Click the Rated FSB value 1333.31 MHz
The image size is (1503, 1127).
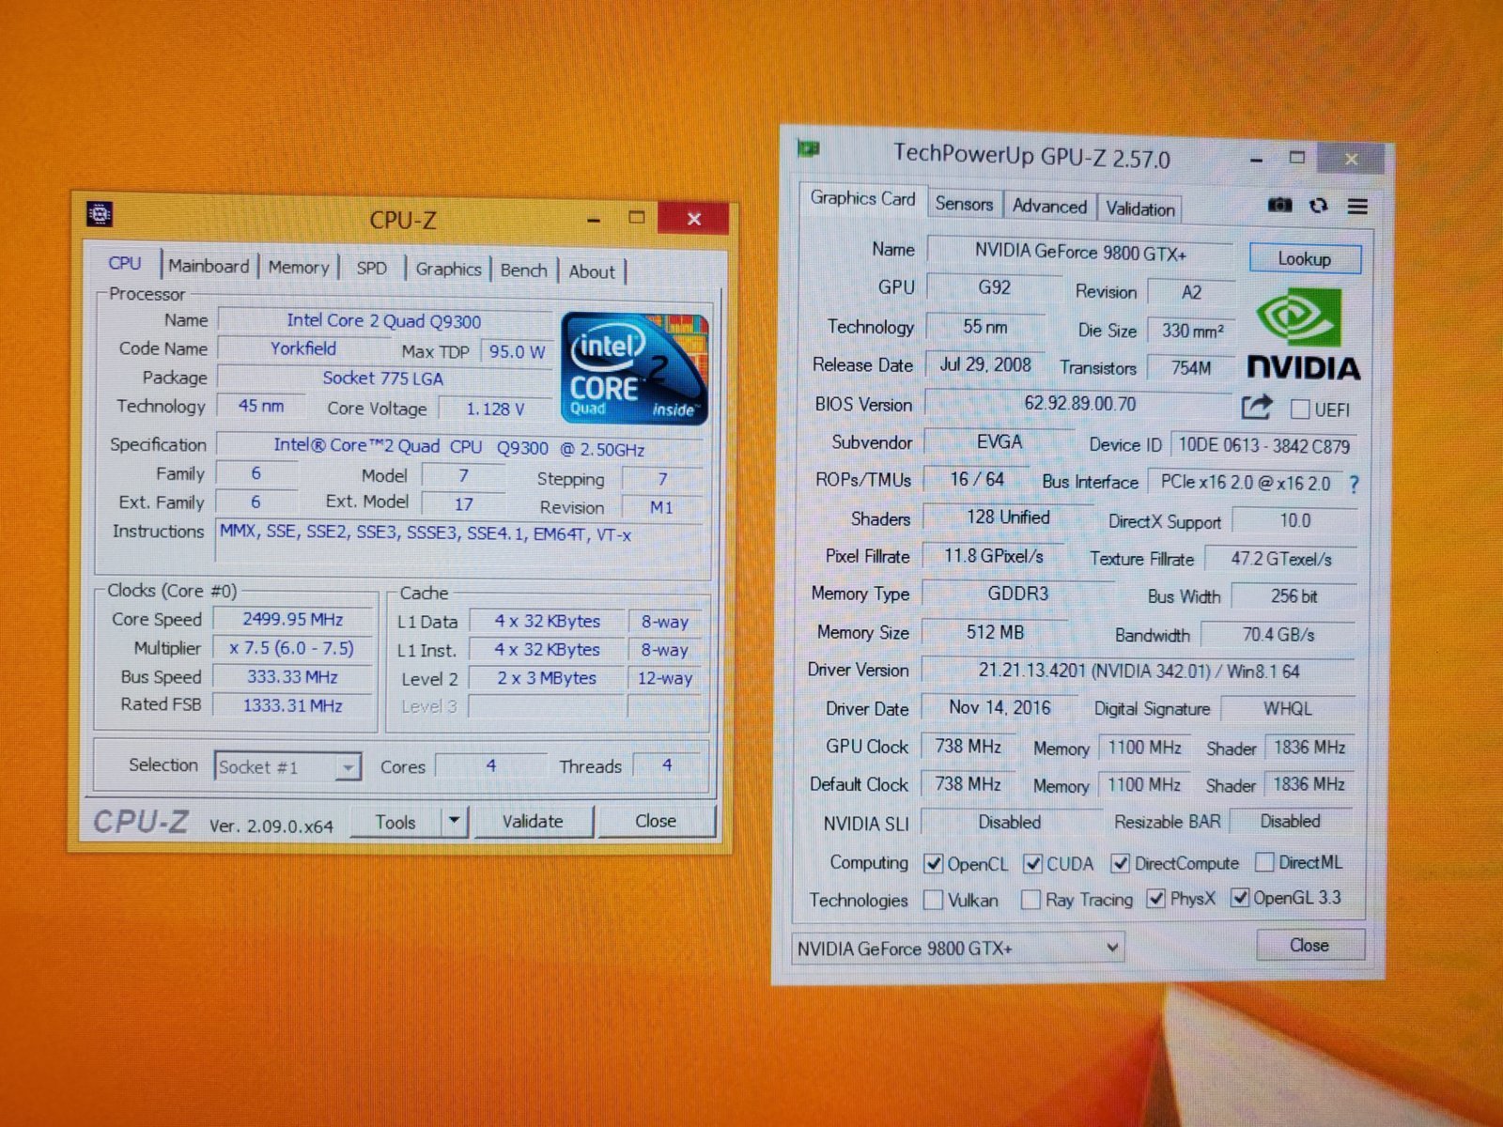[x=293, y=705]
